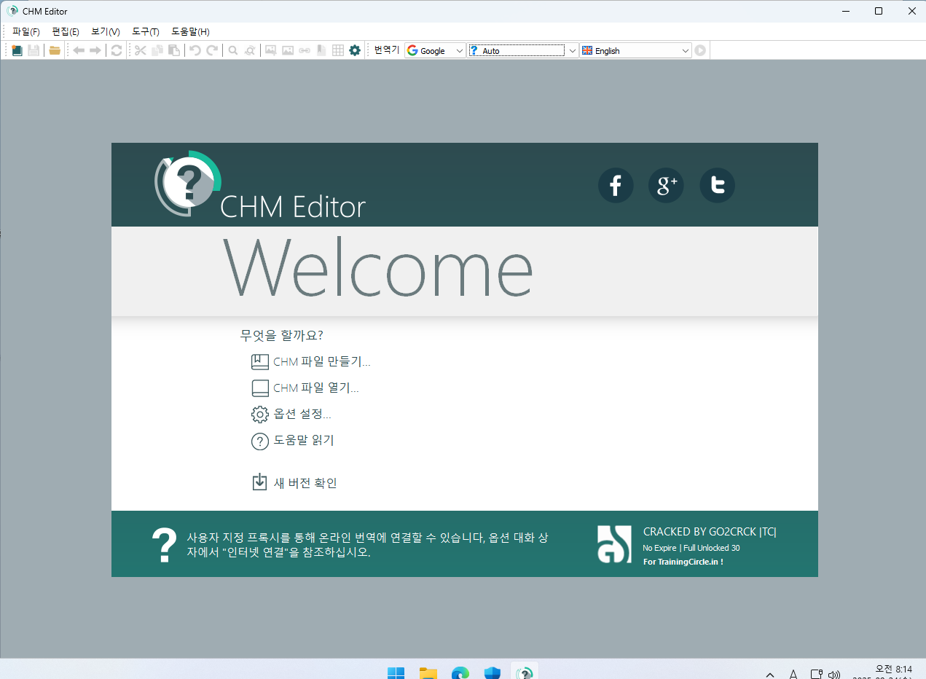
Task: Open the 도움말(H) menu
Action: click(190, 31)
